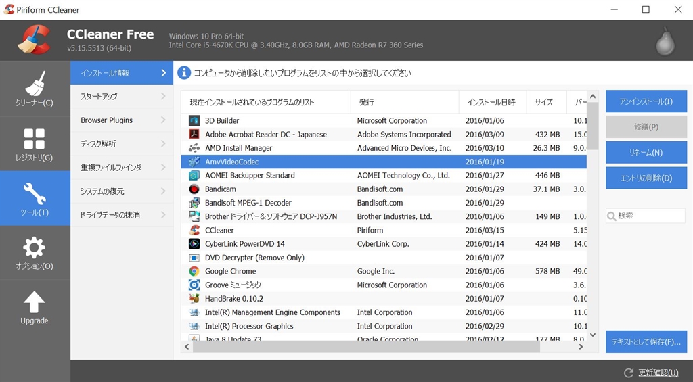This screenshot has width=693, height=382.
Task: Click the Adobe Acrobat Reader icon
Action: 194,135
